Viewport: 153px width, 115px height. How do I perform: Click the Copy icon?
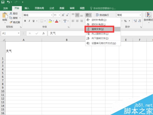pyautogui.click(x=11, y=18)
